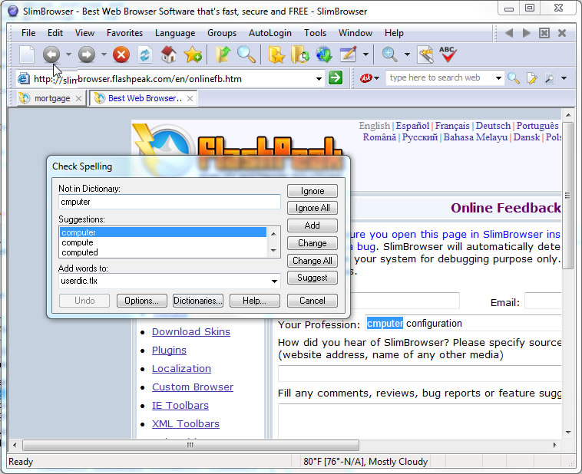Run the ABC spell check icon

(x=448, y=54)
